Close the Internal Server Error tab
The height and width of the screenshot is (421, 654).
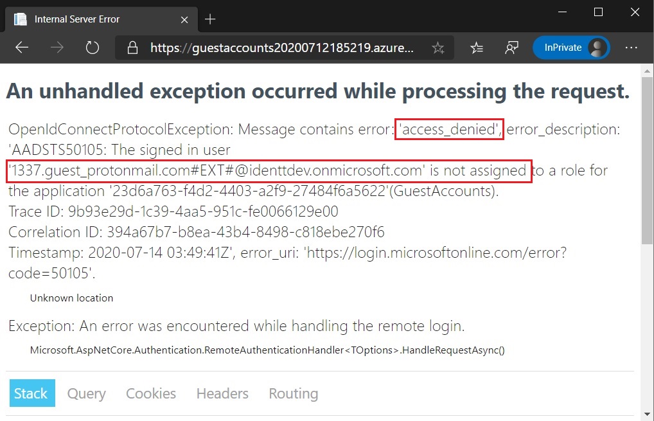(x=184, y=20)
